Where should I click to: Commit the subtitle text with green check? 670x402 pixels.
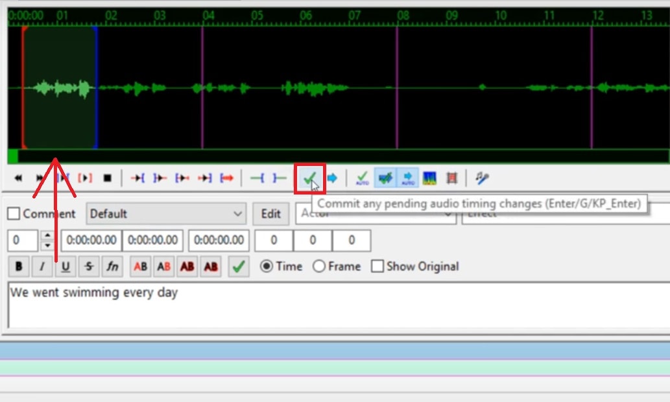pos(239,266)
